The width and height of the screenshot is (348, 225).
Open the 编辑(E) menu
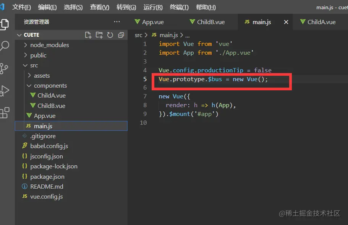(x=47, y=7)
